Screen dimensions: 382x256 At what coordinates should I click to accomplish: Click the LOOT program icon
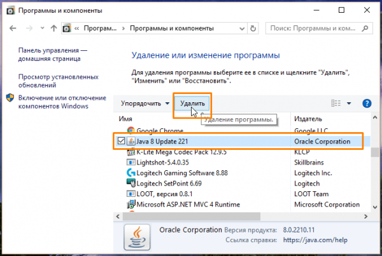pyautogui.click(x=131, y=194)
